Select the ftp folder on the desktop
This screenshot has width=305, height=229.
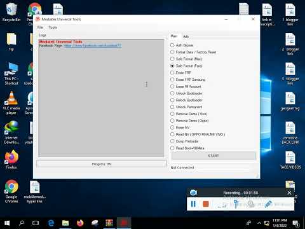11,42
